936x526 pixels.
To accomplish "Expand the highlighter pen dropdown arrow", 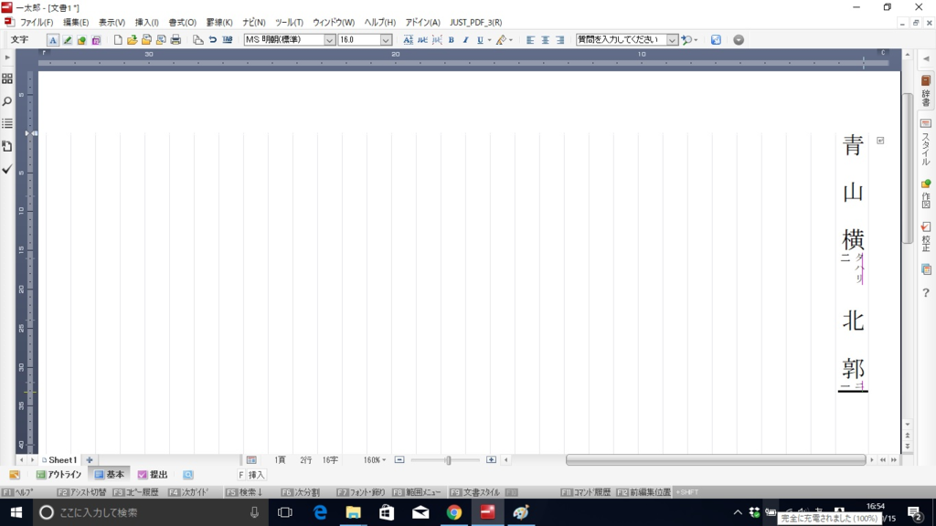I will (x=511, y=40).
